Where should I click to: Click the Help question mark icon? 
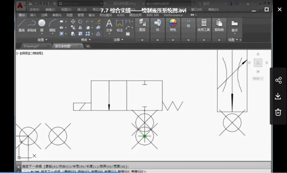click(x=248, y=4)
